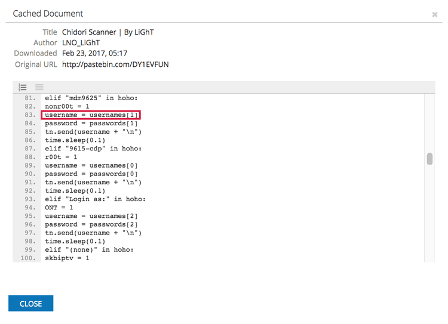This screenshot has width=448, height=324.
Task: Click the plain lines view icon
Action: click(x=39, y=87)
